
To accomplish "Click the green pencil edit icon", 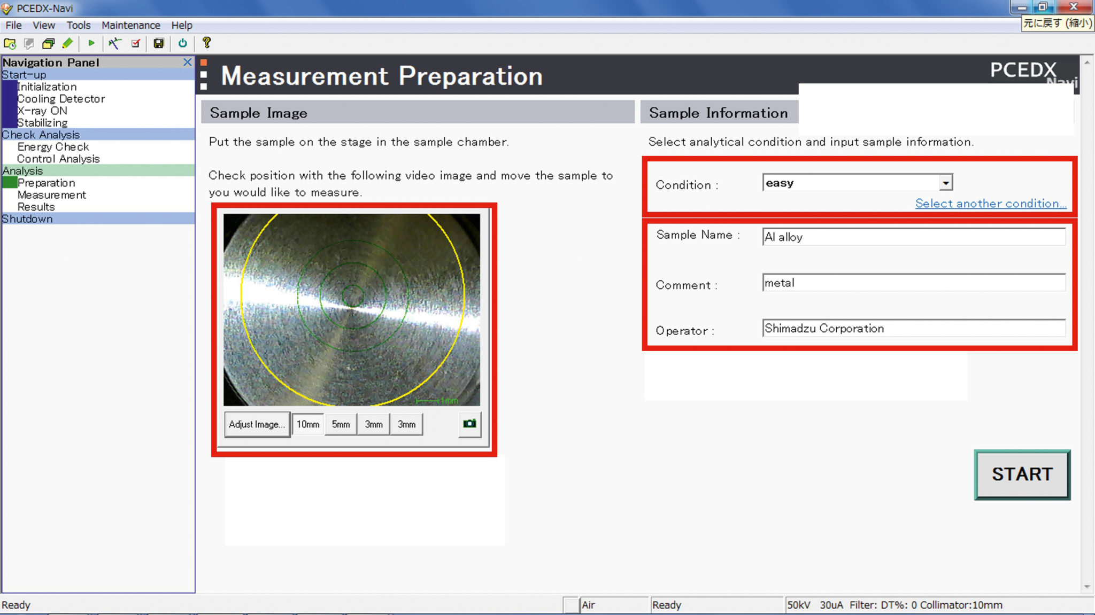I will coord(67,43).
